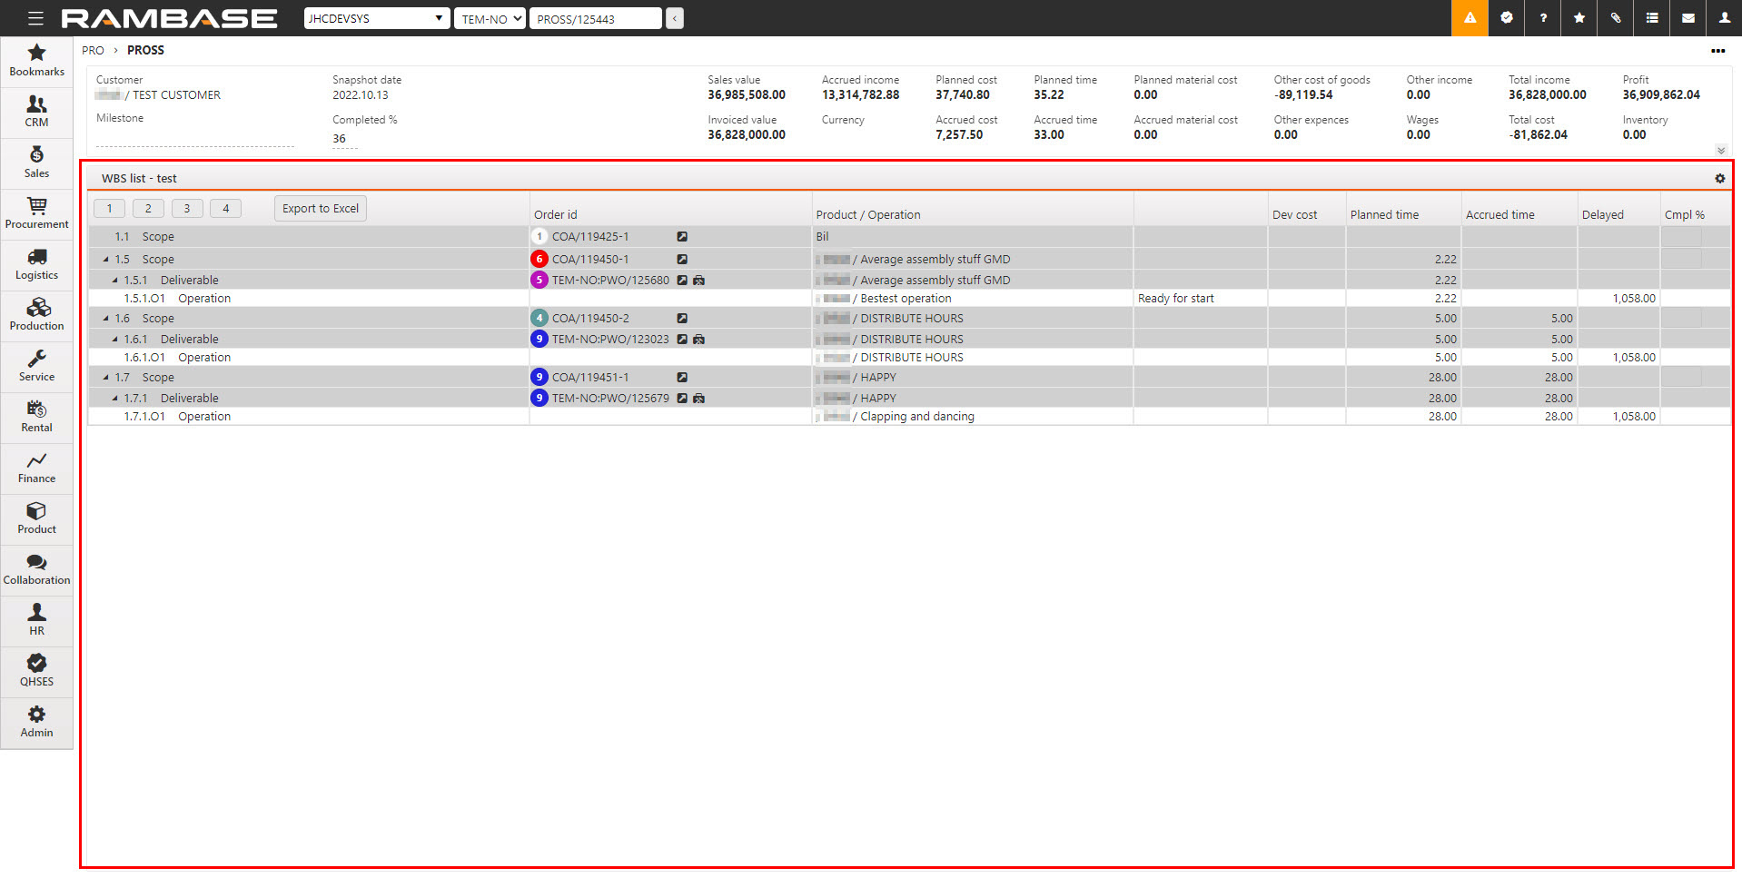Collapse the 1.6.1 Deliverable row
The height and width of the screenshot is (878, 1742).
(x=115, y=340)
